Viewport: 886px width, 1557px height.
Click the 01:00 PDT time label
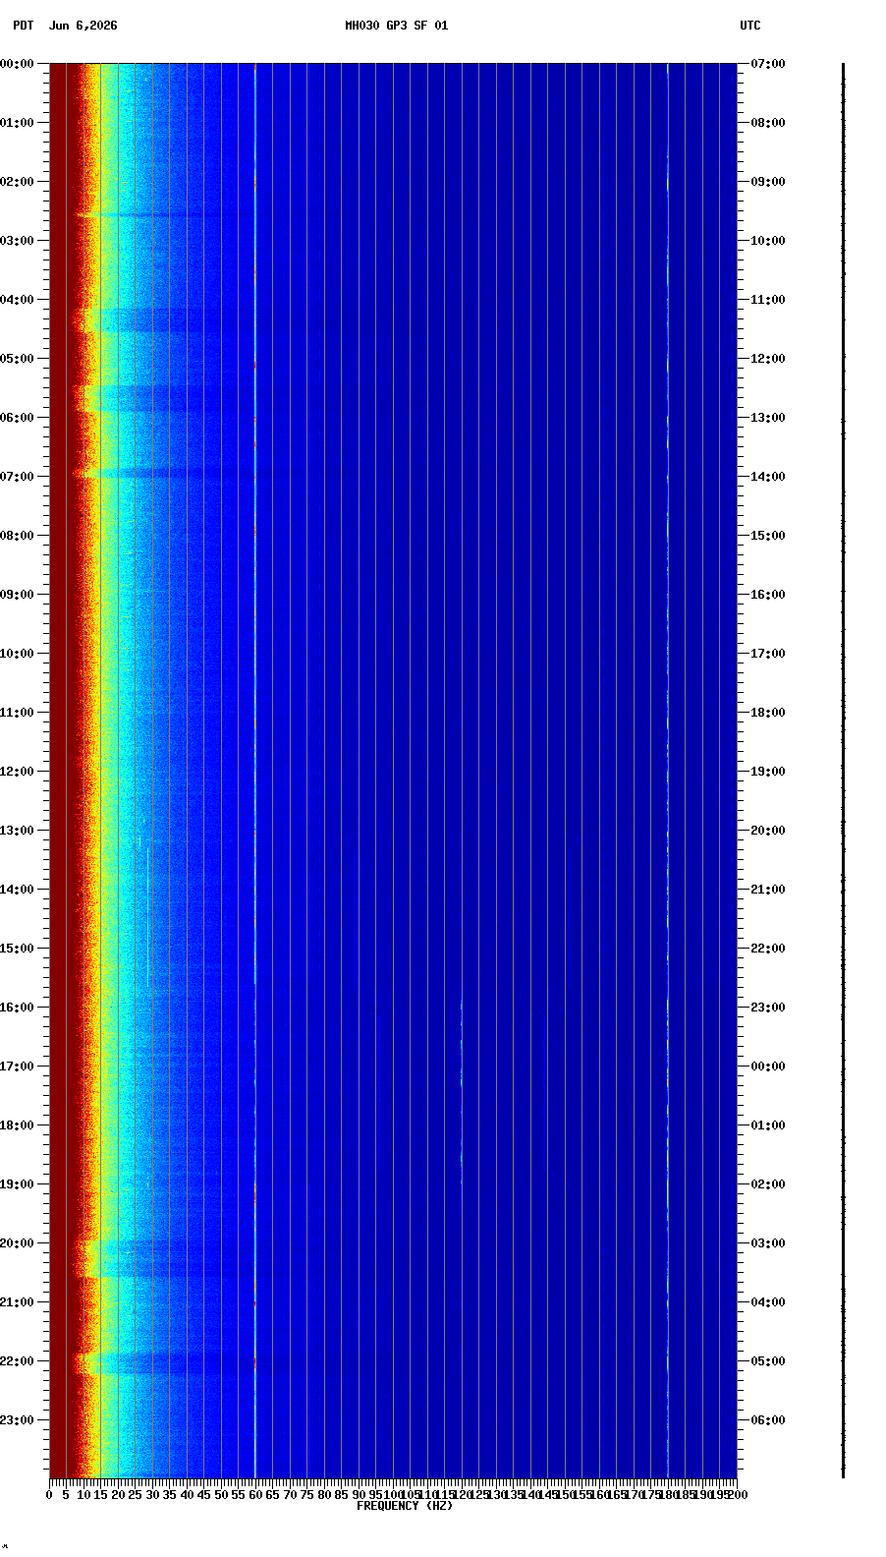pos(17,123)
